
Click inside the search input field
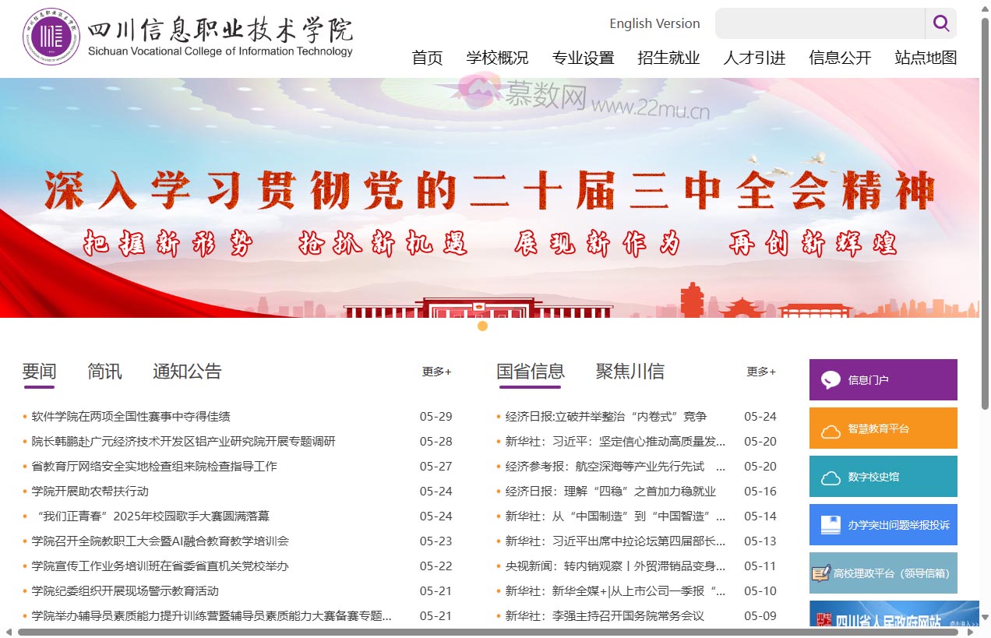818,23
